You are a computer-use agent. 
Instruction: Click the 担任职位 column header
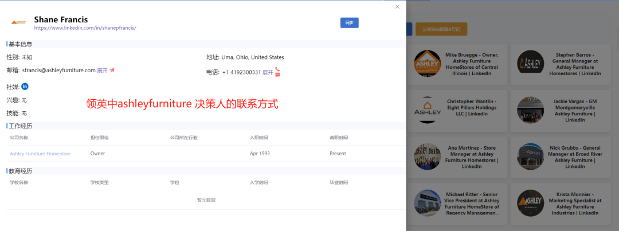coord(100,138)
